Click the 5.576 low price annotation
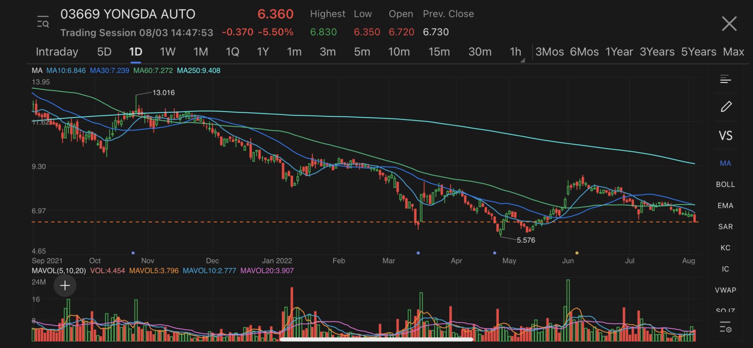 coord(526,240)
